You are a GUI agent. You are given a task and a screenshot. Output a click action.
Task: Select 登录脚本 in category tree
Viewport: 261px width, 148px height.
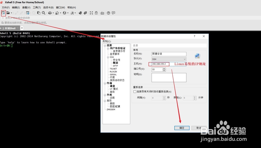(115, 54)
